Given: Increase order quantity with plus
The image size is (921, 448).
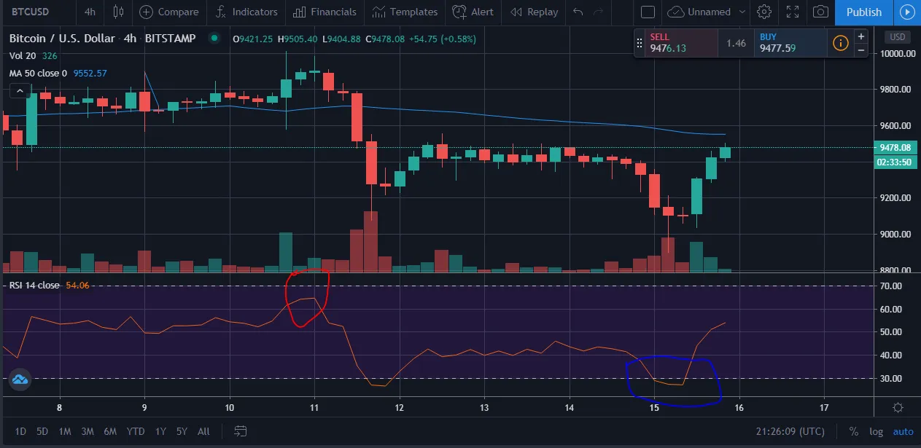Looking at the screenshot, I should (x=861, y=36).
